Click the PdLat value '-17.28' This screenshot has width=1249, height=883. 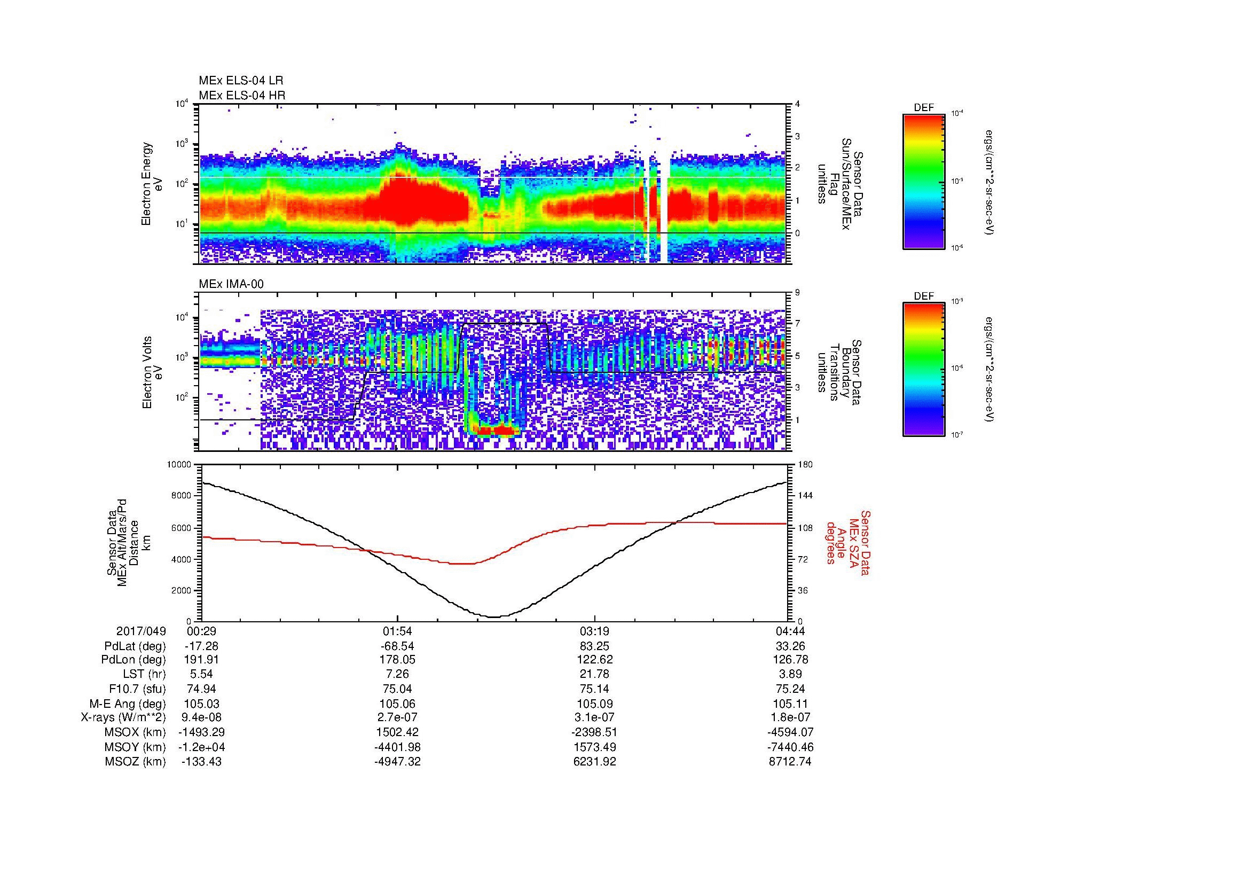(x=201, y=646)
